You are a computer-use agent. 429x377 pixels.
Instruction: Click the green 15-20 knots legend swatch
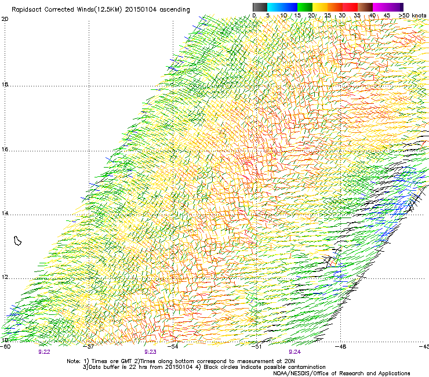pyautogui.click(x=305, y=7)
